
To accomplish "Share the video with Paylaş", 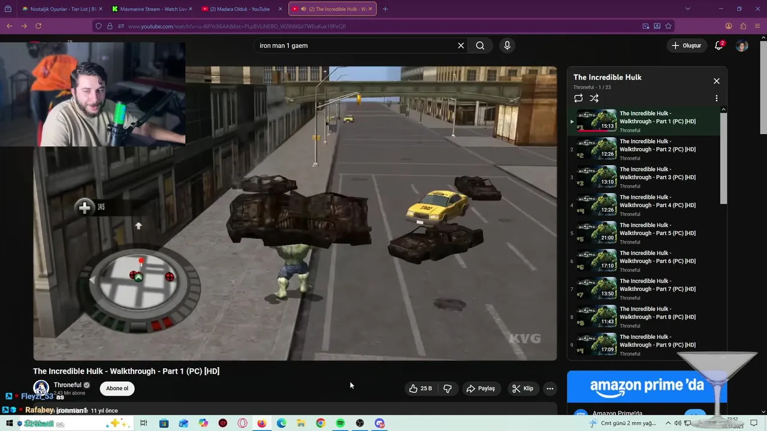I will point(481,388).
